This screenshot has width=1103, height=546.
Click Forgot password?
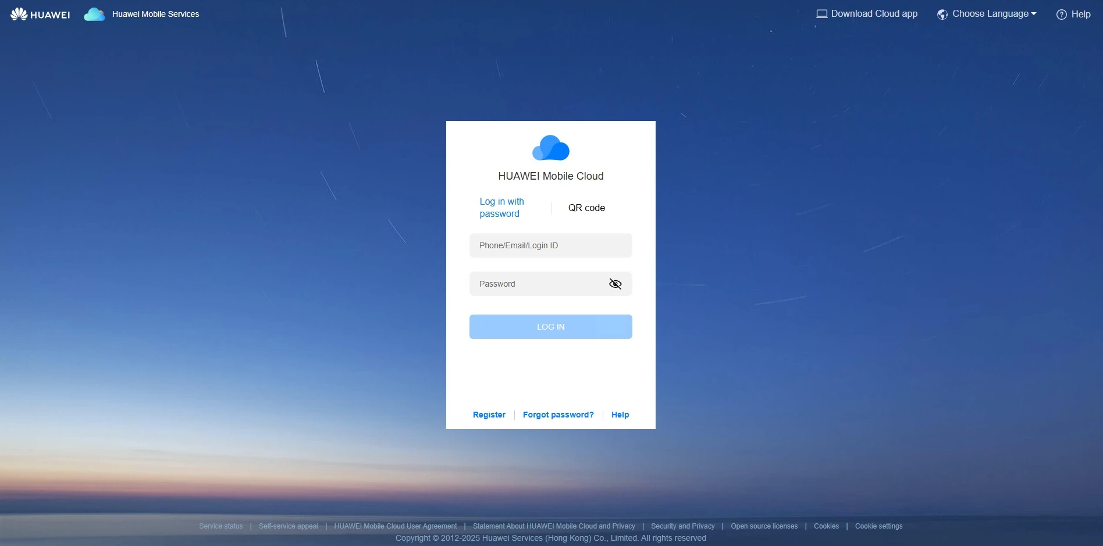click(557, 415)
